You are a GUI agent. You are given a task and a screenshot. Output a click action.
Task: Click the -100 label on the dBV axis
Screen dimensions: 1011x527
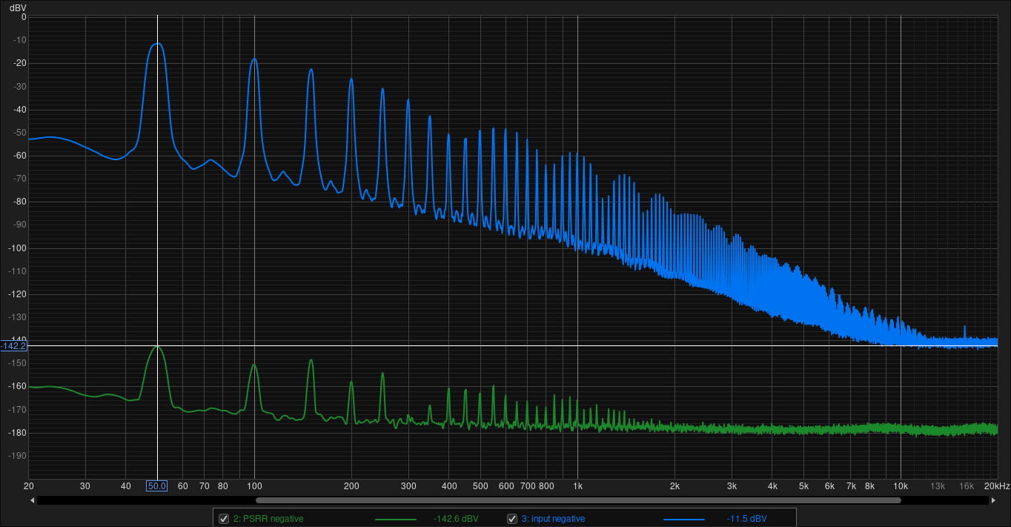16,248
